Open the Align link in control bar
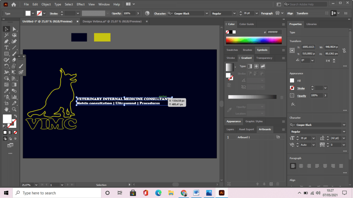This screenshot has height=198, width=353. pos(290,13)
